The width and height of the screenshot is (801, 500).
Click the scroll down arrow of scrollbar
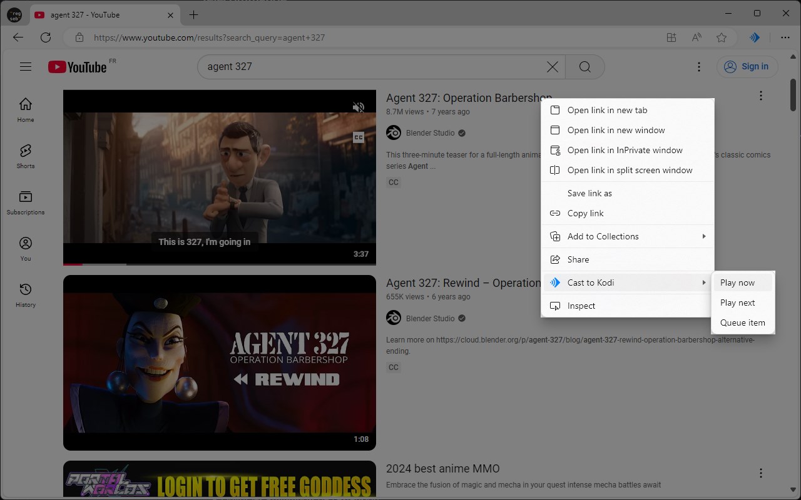point(793,491)
